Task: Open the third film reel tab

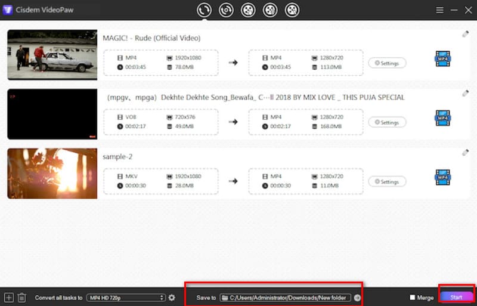Action: coord(292,10)
